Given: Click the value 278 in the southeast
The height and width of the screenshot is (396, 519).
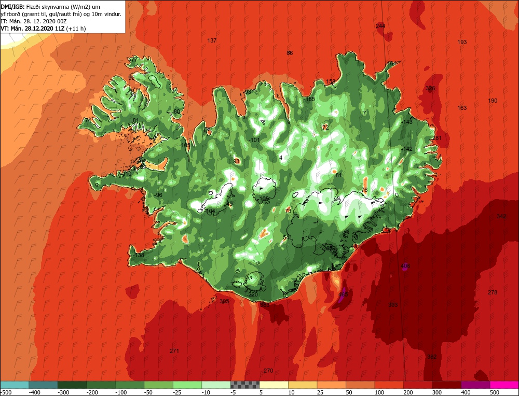Looking at the screenshot, I should click(493, 292).
